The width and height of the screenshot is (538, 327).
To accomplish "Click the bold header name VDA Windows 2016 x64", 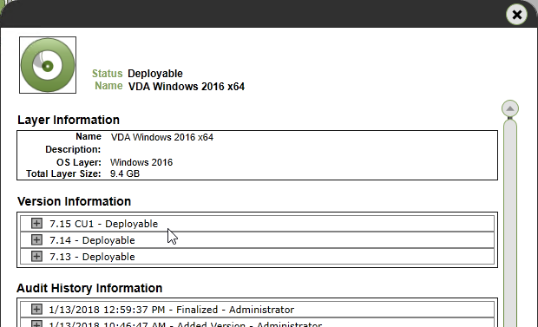I will 187,87.
